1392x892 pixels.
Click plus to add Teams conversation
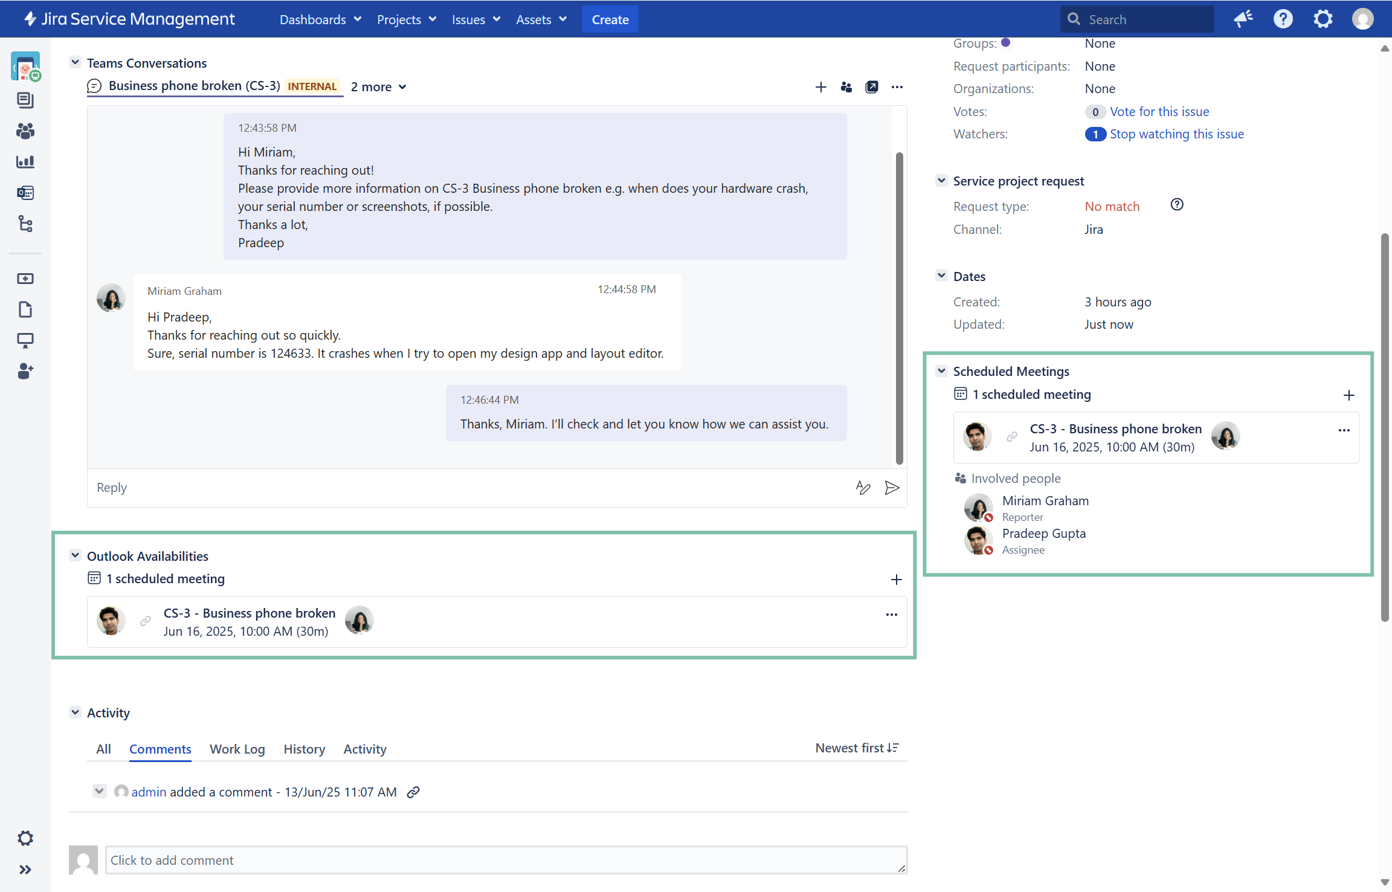(820, 87)
